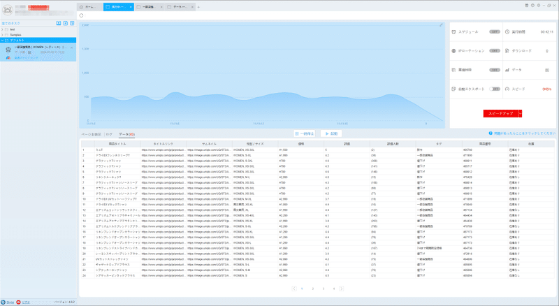
Task: Go to data page 2
Action: pos(312,289)
